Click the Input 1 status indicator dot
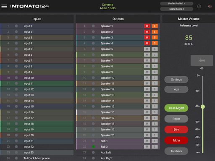The height and width of the screenshot is (161, 215). coord(16,26)
